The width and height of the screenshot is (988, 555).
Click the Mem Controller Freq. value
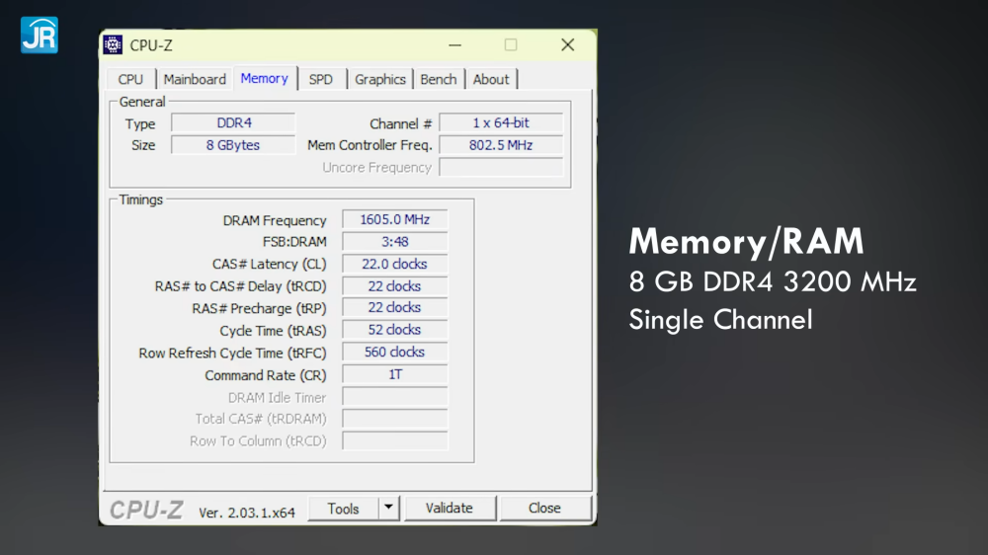501,145
